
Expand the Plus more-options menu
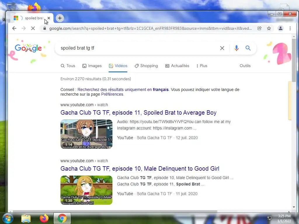[202, 66]
